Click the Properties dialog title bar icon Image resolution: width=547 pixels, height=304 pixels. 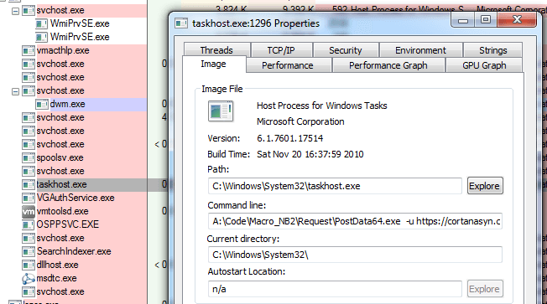pos(181,23)
